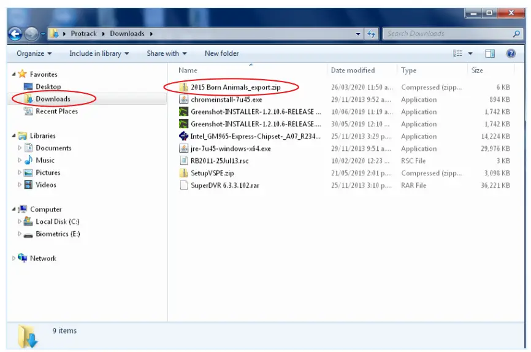Open the Share with menu
Screen dimensions: 531x352
point(167,53)
